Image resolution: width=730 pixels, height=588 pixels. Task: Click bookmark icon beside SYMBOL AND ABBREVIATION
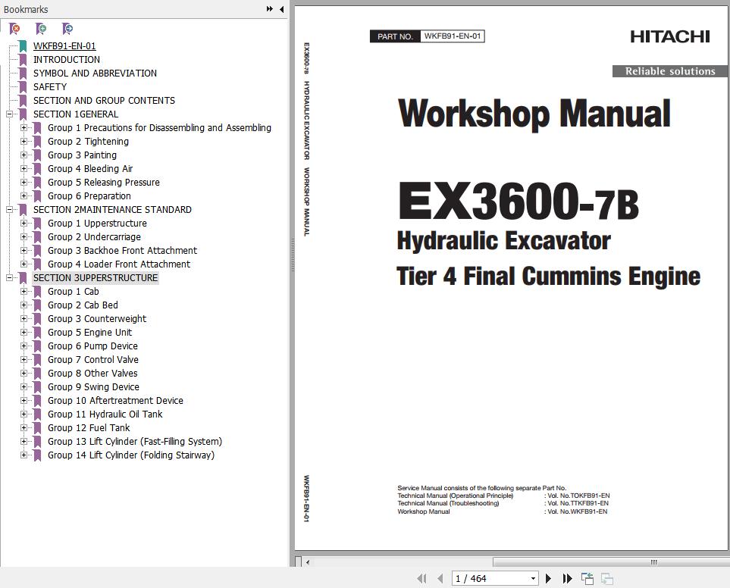(x=23, y=73)
